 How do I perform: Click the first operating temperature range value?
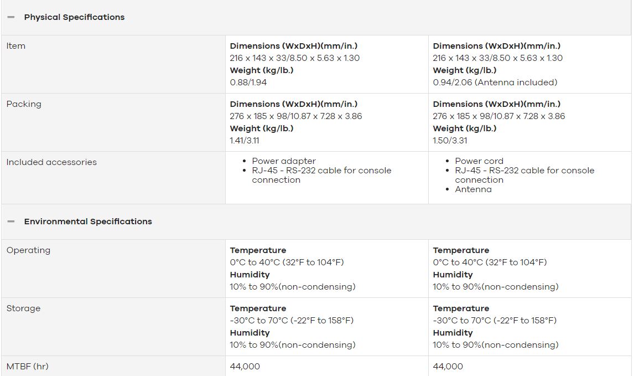coord(287,262)
